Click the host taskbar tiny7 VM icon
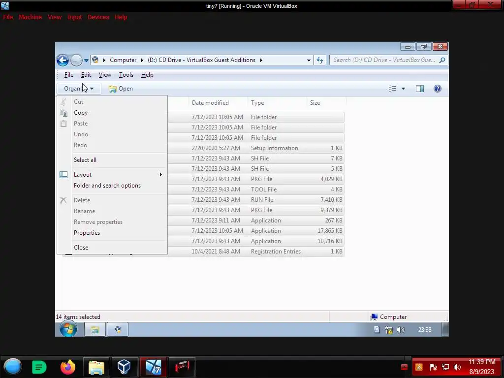This screenshot has width=504, height=378. click(154, 367)
